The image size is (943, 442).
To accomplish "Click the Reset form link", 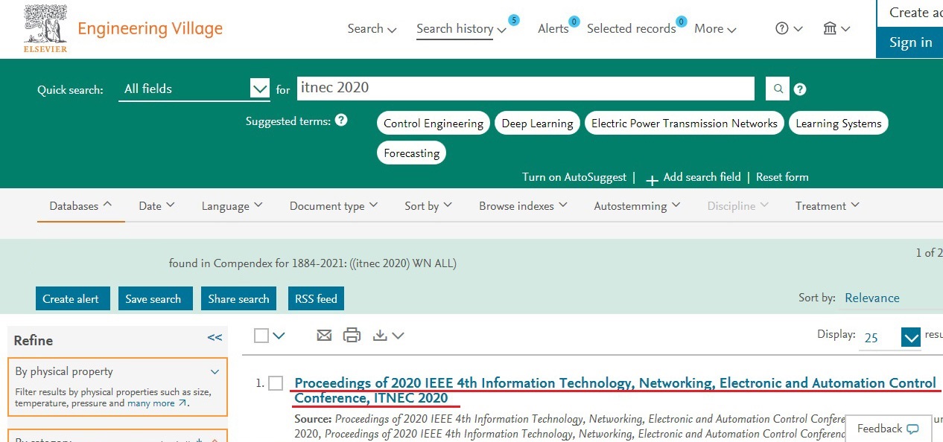I will (782, 177).
